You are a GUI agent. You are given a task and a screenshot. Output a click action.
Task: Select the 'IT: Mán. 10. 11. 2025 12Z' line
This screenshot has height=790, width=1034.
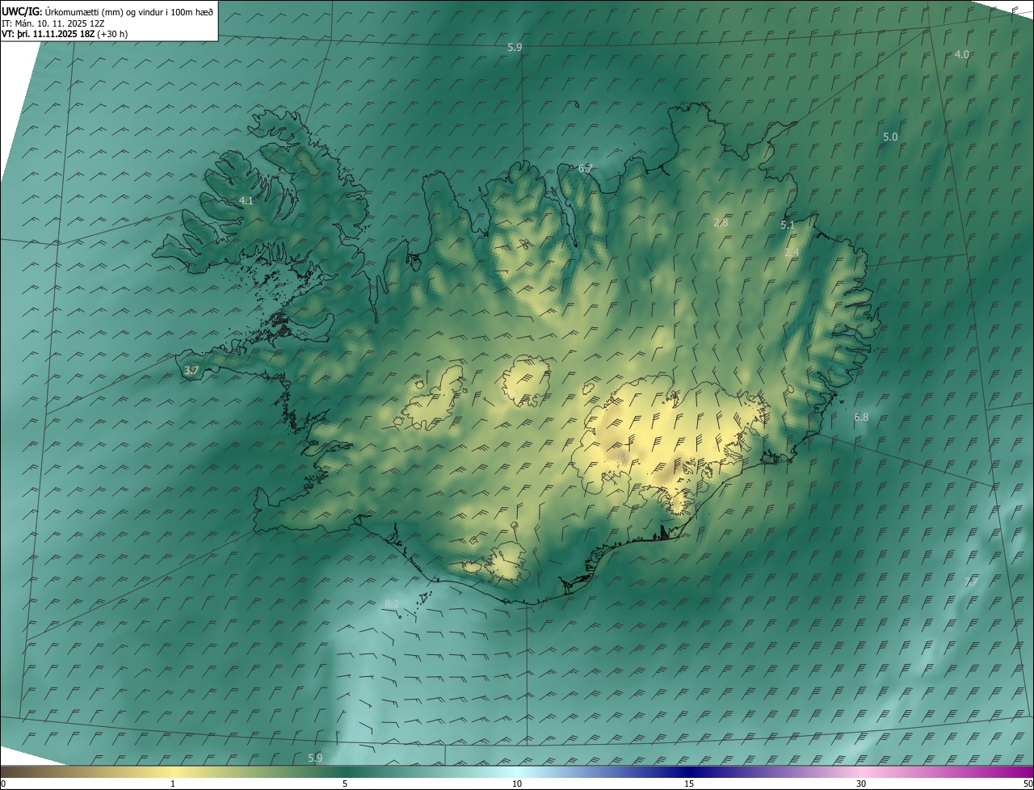tap(53, 23)
